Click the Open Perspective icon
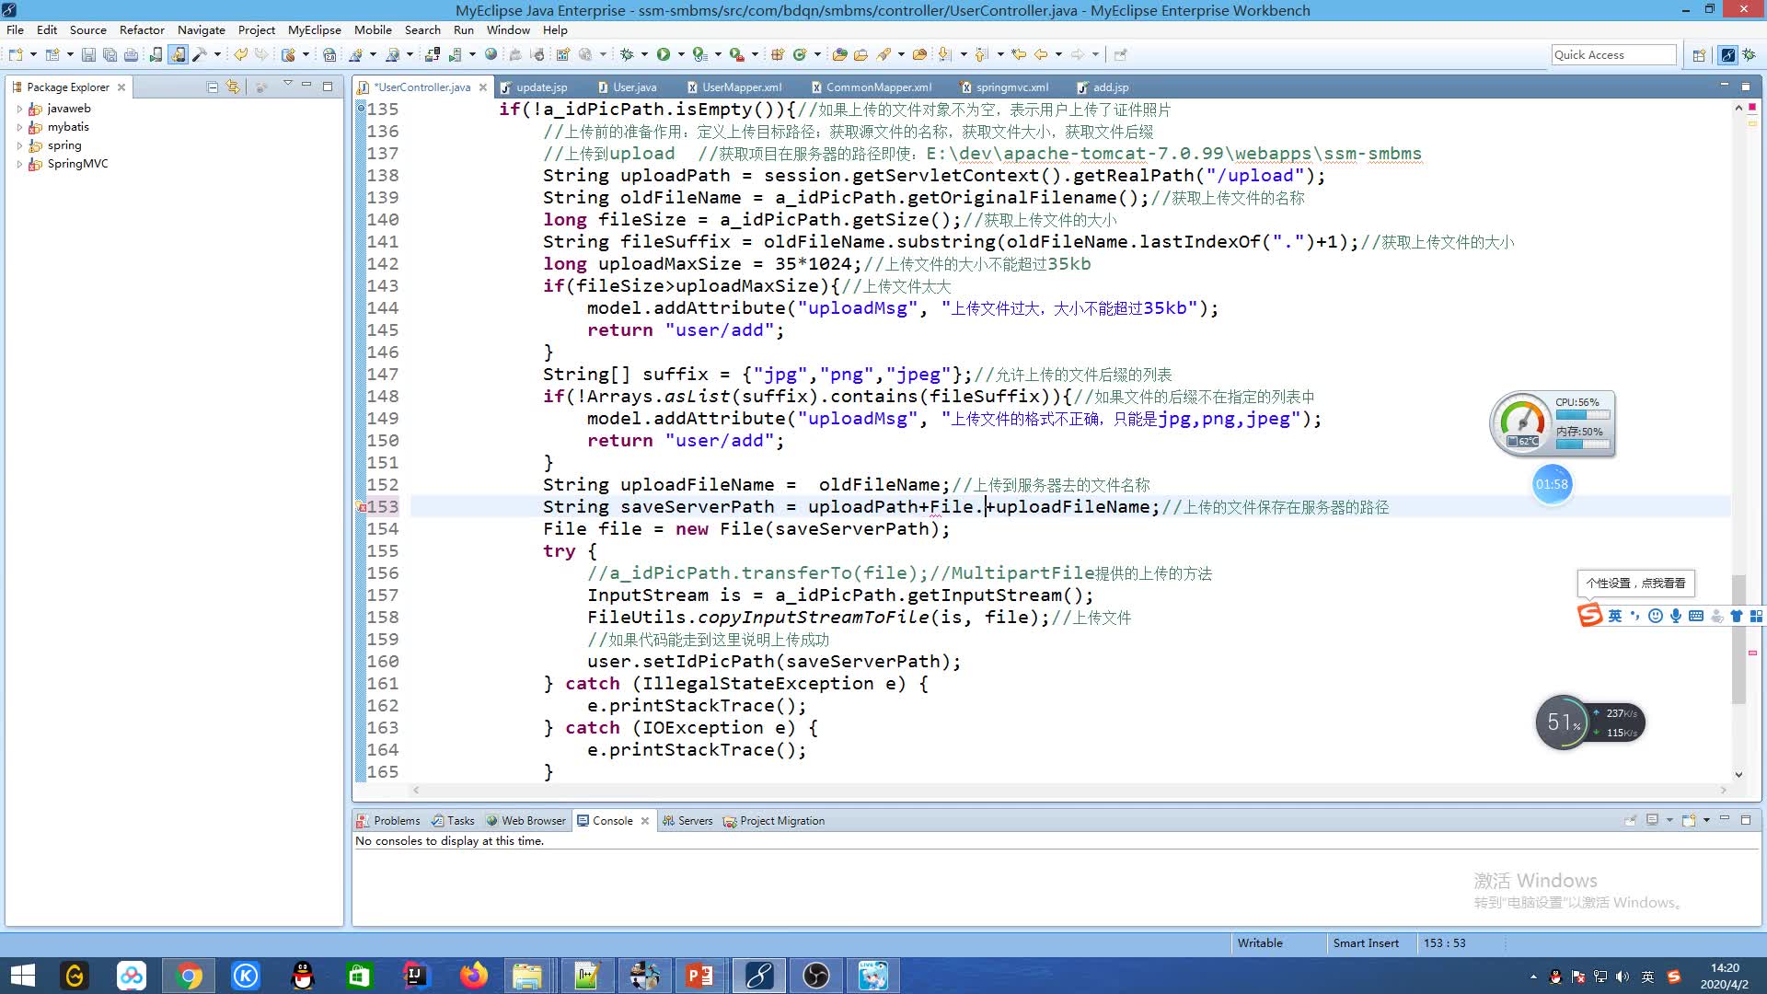Image resolution: width=1767 pixels, height=994 pixels. [x=1699, y=55]
